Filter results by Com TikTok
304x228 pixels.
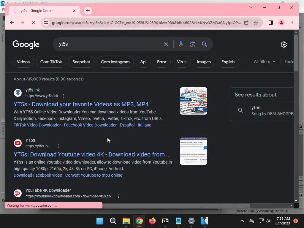pos(51,62)
